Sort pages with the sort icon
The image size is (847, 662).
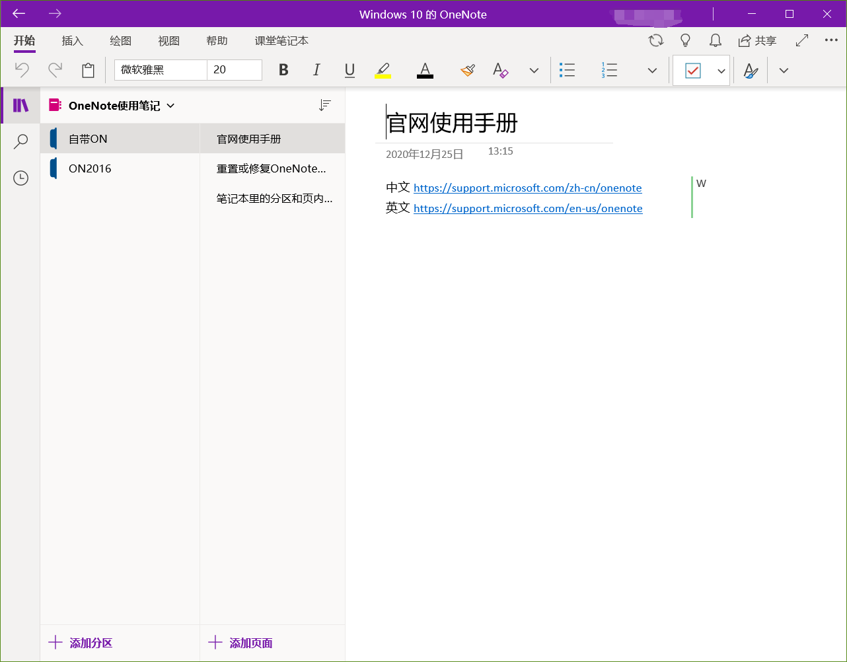[x=324, y=105]
